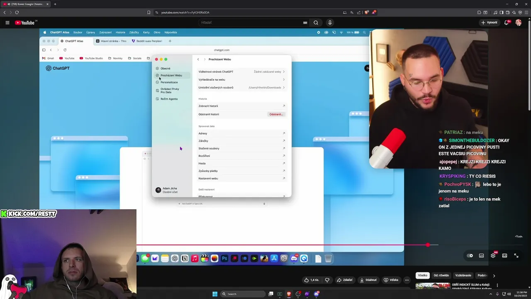Expand Viditelnost stránek ChatGPT row in video
The height and width of the screenshot is (299, 531).
[241, 72]
